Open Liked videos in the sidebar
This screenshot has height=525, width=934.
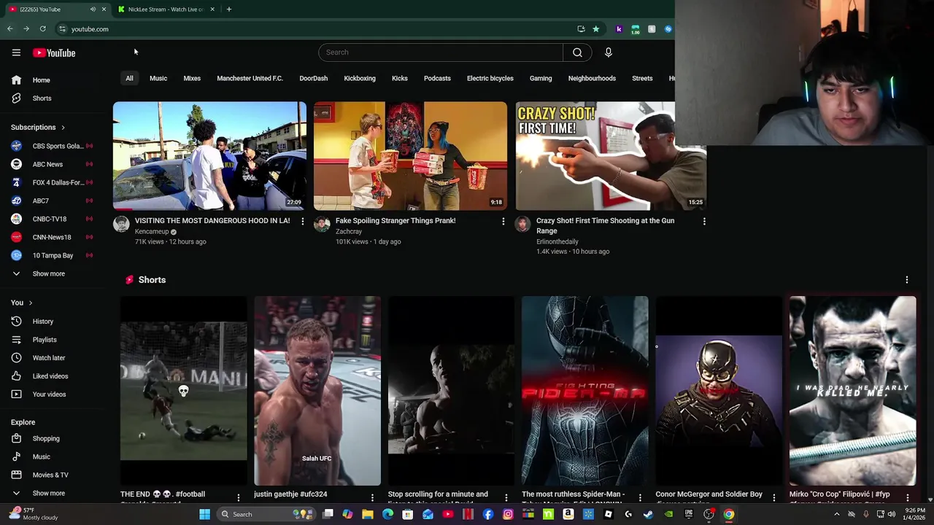[x=51, y=376]
